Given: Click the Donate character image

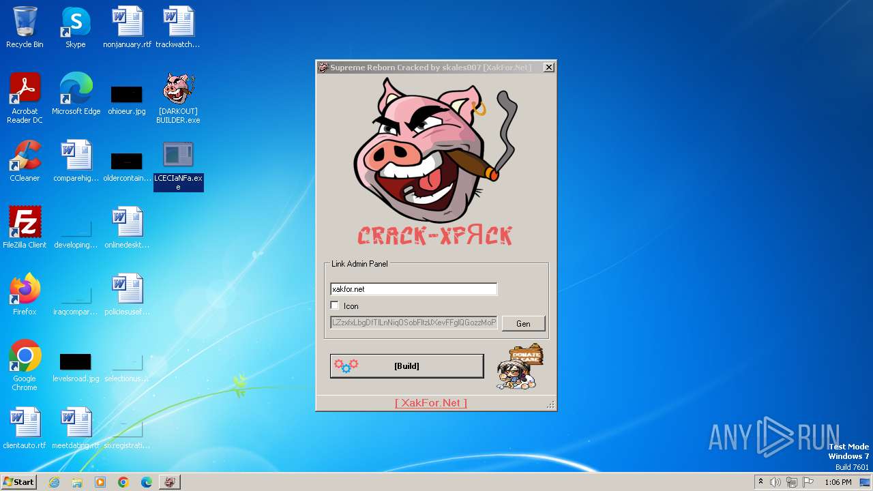Looking at the screenshot, I should tap(520, 367).
